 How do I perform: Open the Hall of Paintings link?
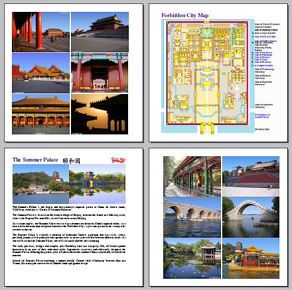point(263,55)
